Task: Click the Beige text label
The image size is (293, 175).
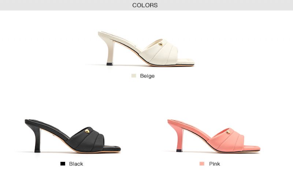Action: click(x=147, y=76)
